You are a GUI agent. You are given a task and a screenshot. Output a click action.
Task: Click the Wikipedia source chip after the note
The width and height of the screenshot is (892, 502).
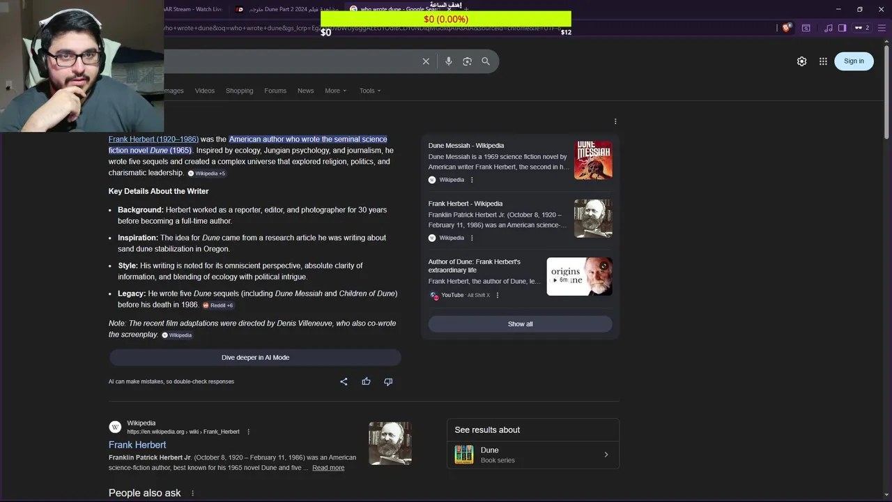[177, 335]
